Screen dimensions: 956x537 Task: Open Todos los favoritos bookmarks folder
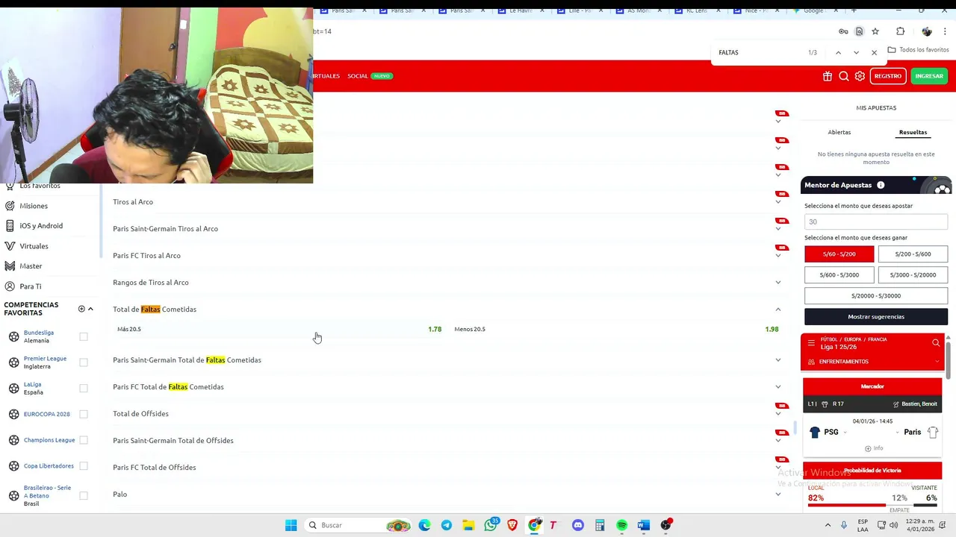(x=919, y=50)
